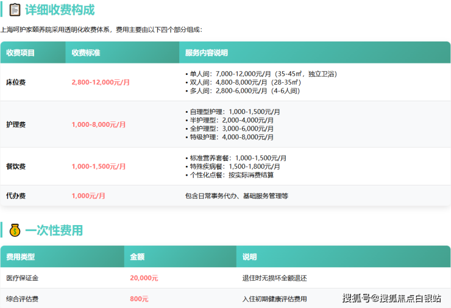Click the 搜狐号@搜狐焦点白银站 watermark
451x308 pixels.
coord(392,298)
